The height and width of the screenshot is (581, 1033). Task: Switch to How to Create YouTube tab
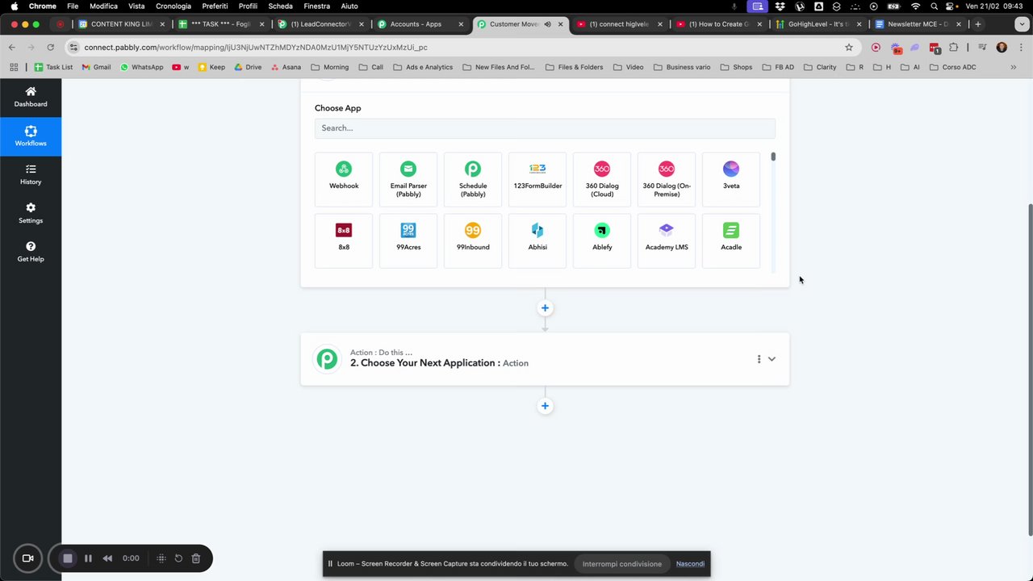(x=718, y=24)
